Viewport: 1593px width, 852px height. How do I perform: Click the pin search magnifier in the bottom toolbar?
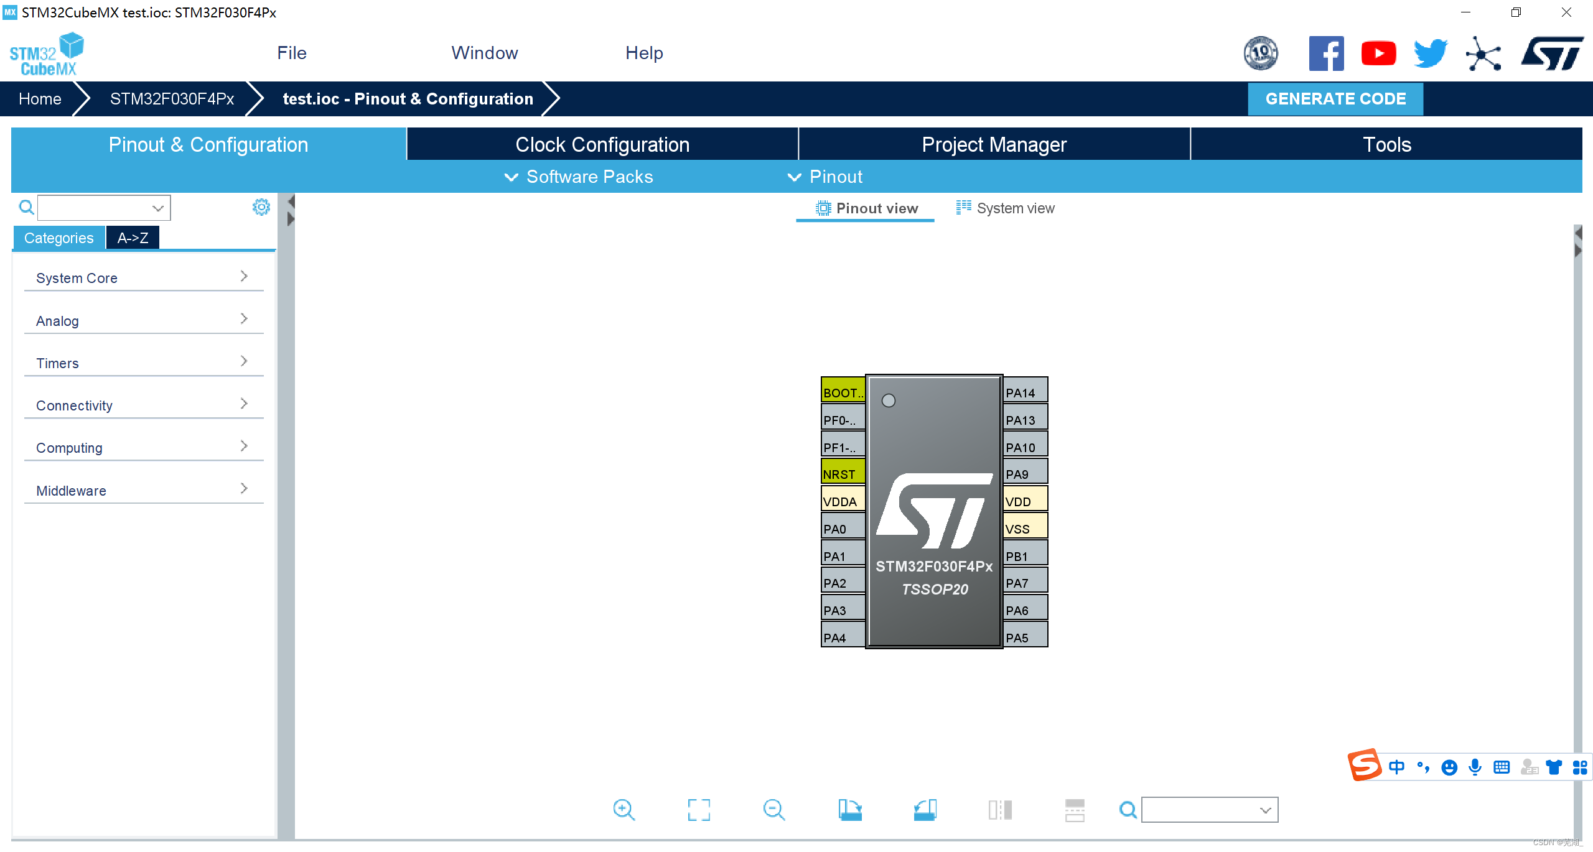coord(1128,810)
